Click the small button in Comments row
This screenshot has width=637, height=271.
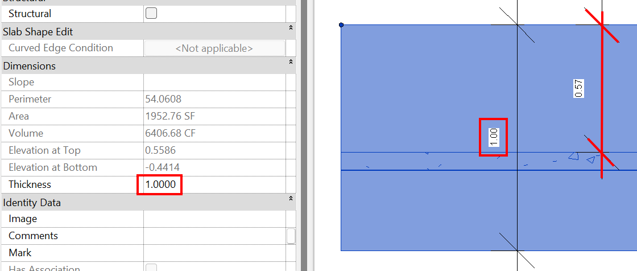[291, 236]
